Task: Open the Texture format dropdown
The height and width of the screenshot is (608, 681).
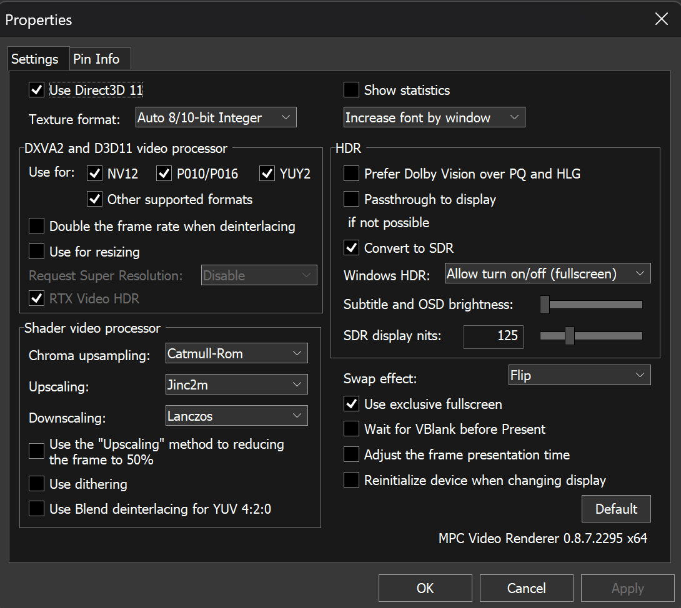Action: click(216, 117)
